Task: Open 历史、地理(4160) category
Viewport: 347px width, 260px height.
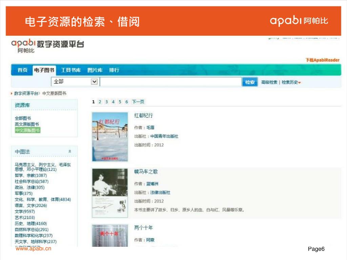Action: tap(31, 223)
